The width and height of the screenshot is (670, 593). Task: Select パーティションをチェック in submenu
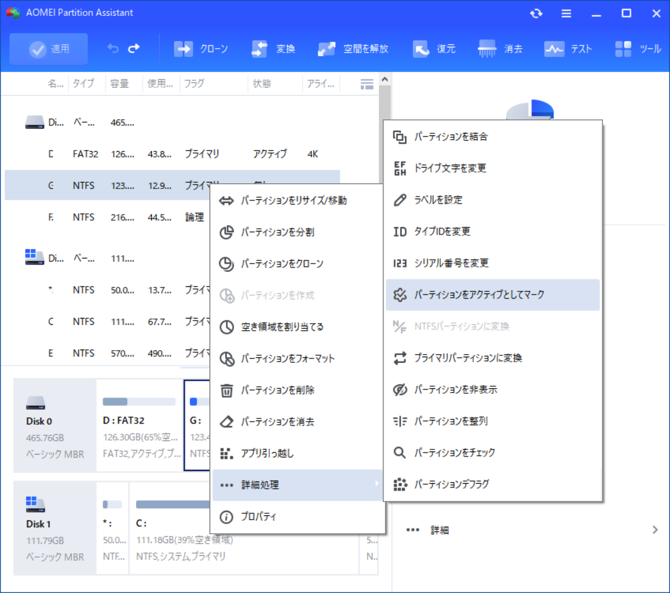pos(493,453)
